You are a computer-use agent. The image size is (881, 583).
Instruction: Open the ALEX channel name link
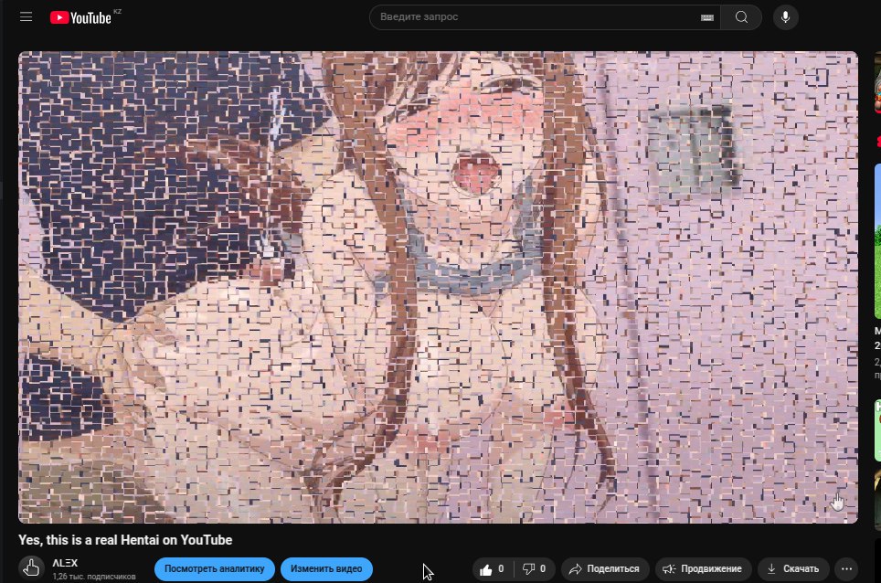(x=65, y=563)
